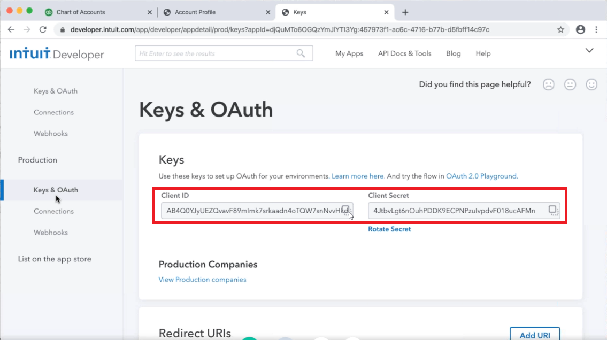This screenshot has width=607, height=340.
Task: Click inside the Client ID field
Action: 257,211
